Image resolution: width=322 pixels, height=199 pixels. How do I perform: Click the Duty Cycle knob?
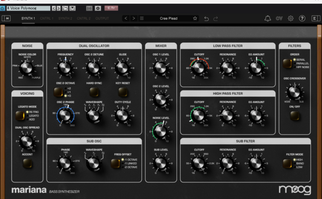tap(123, 115)
